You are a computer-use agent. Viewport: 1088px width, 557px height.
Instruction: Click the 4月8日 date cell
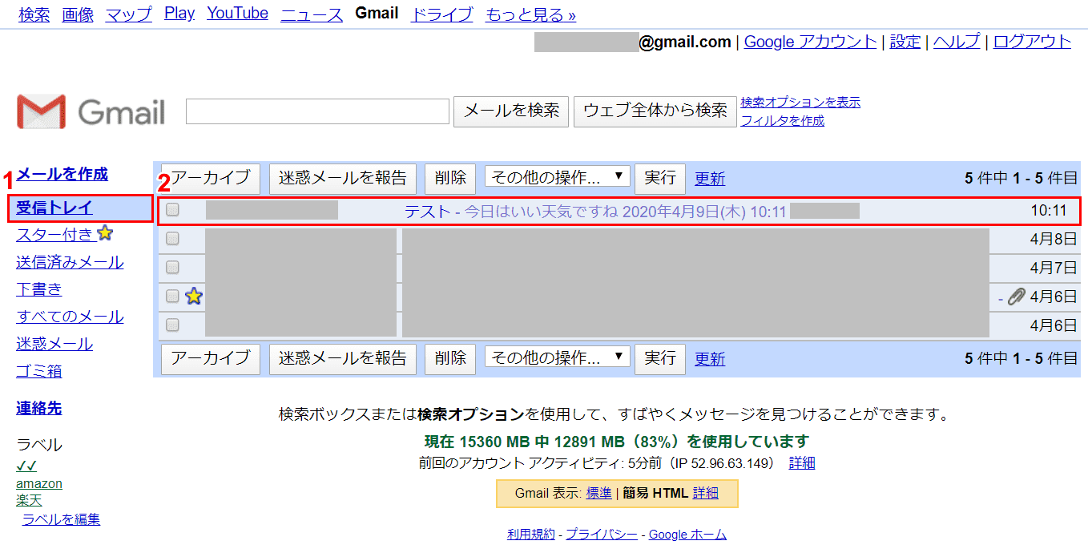pyautogui.click(x=1054, y=238)
